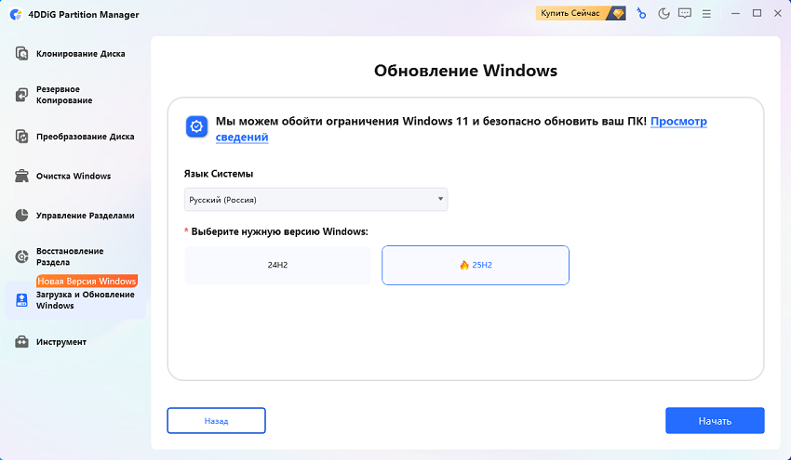
Task: Open Очистка Windows section
Action: click(x=74, y=176)
